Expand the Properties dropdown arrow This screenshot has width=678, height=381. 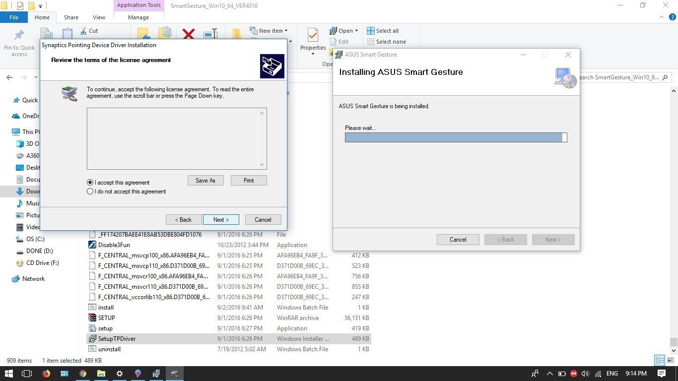(313, 54)
